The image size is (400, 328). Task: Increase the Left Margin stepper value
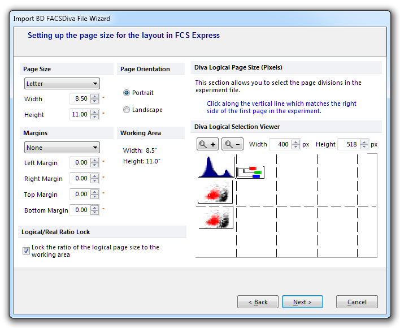94,160
